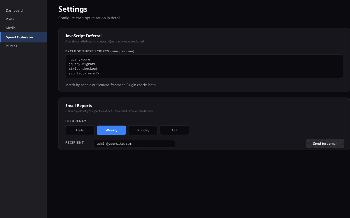
Task: Turn email reports Off
Action: pos(174,130)
